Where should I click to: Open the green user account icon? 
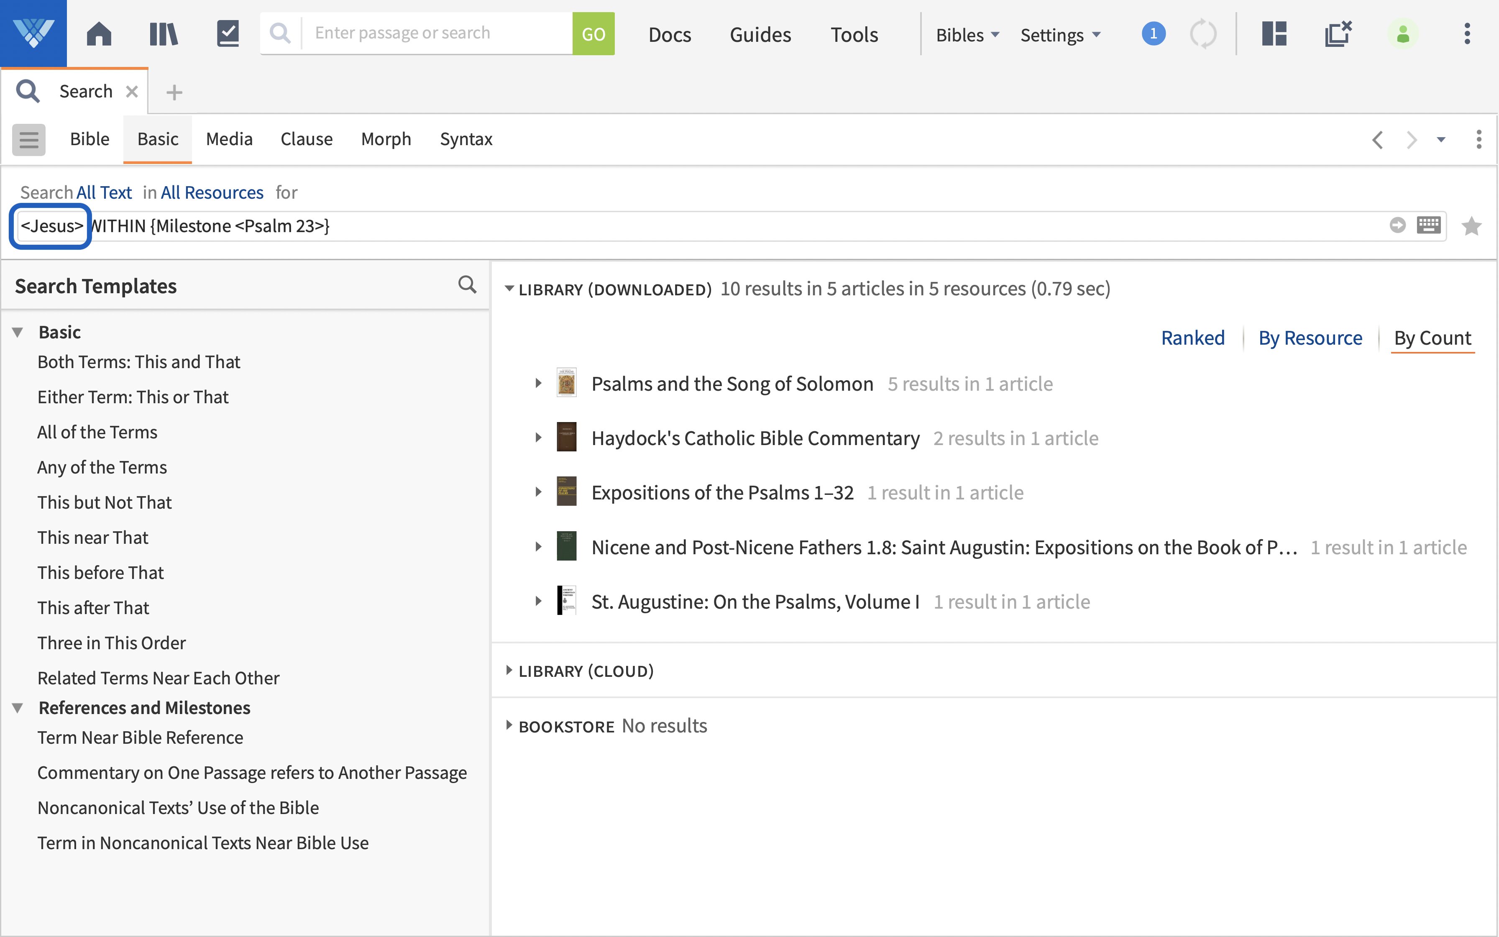tap(1403, 33)
